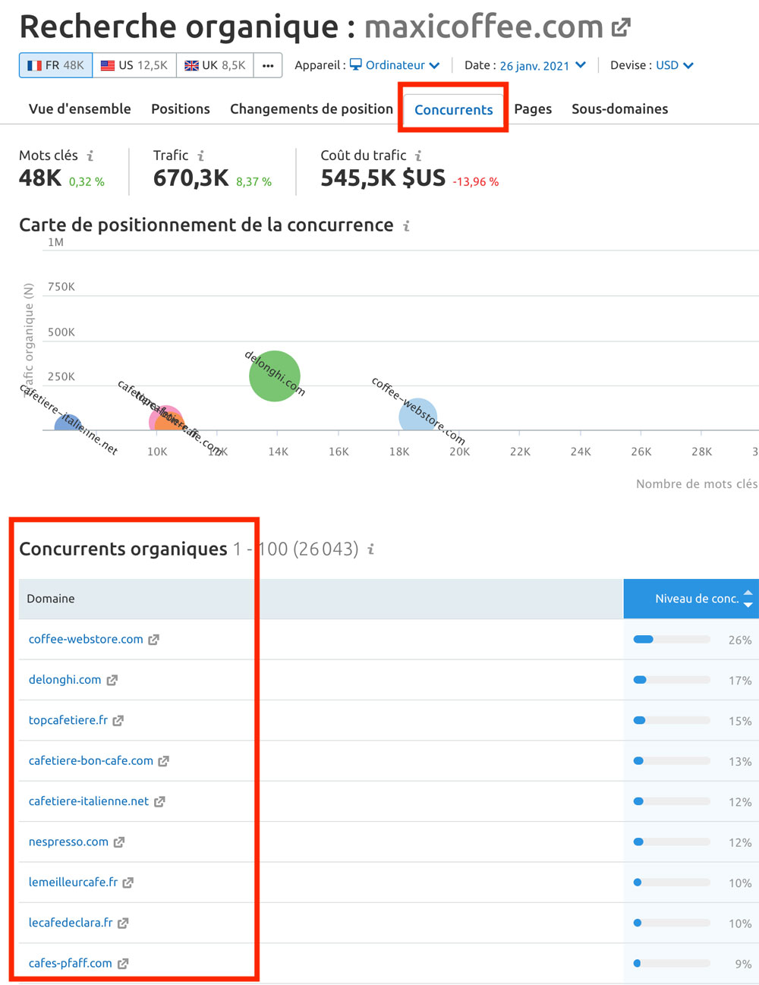The height and width of the screenshot is (985, 759).
Task: Open lemeilleurcafe.fr domain link
Action: tap(73, 882)
